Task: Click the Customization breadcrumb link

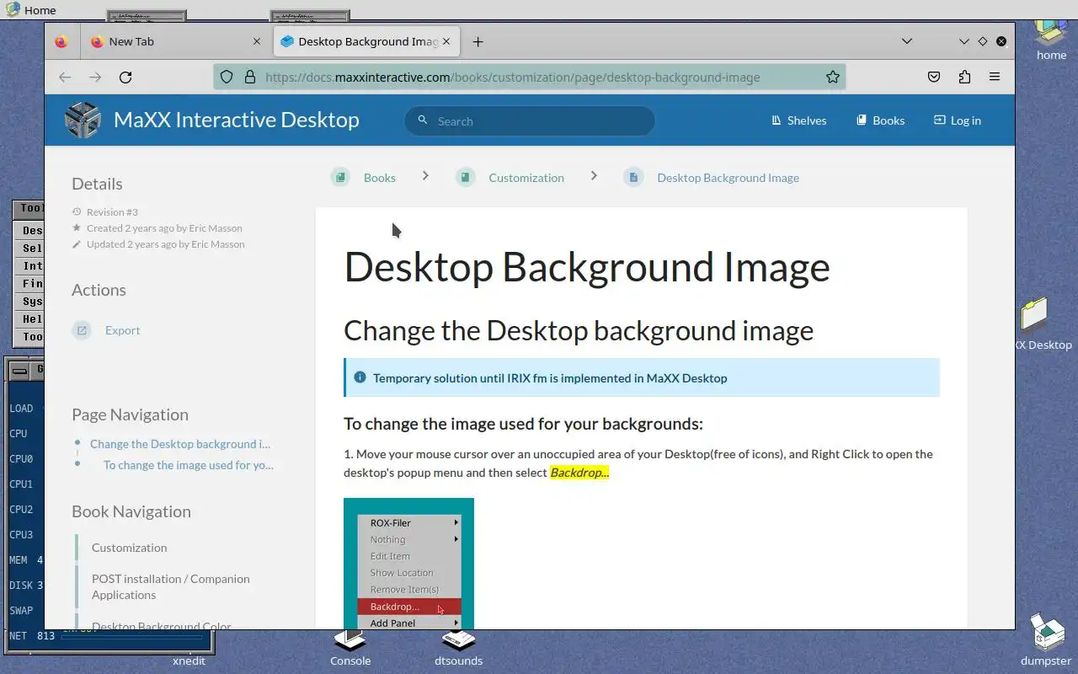Action: 526,178
